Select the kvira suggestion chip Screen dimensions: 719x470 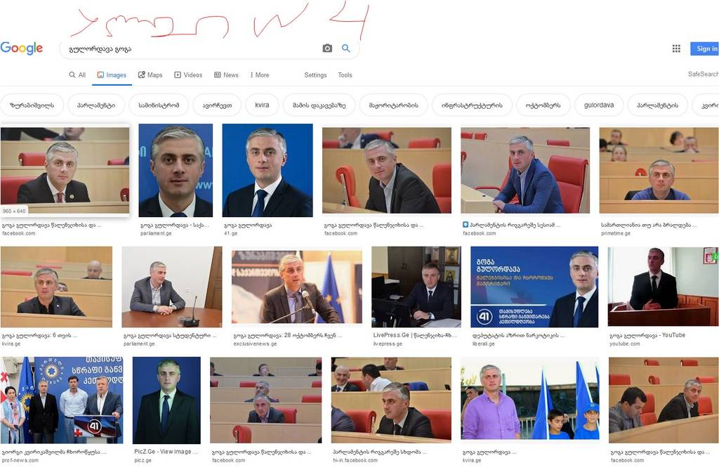point(263,105)
